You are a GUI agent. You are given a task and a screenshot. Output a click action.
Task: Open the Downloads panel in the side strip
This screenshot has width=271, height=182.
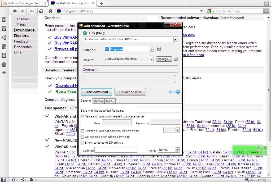tap(4, 56)
